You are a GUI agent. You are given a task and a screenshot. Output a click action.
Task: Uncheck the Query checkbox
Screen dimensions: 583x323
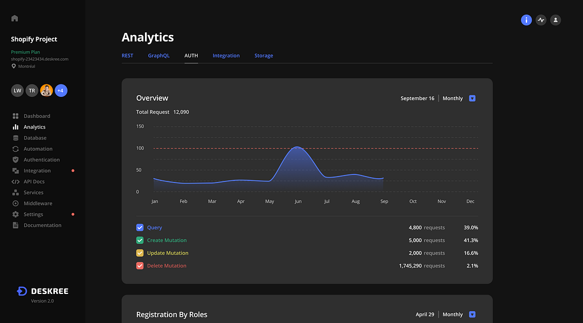tap(140, 228)
